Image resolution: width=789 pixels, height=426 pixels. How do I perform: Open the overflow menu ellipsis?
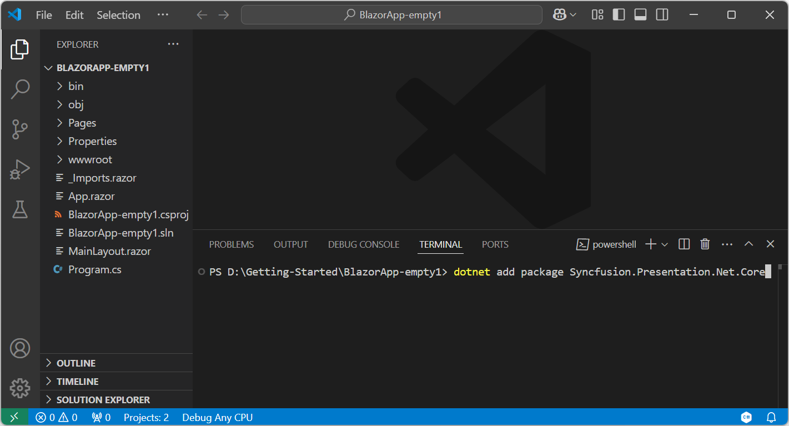coord(163,15)
